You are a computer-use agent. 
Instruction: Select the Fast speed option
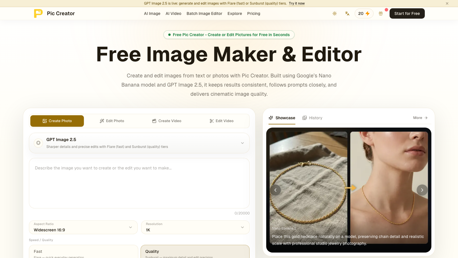point(84,252)
